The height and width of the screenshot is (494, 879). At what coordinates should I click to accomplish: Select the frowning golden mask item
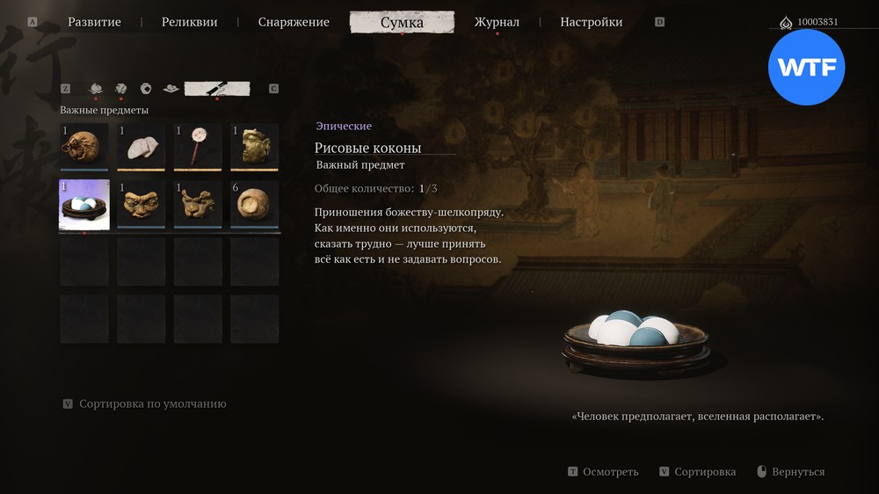click(x=142, y=205)
